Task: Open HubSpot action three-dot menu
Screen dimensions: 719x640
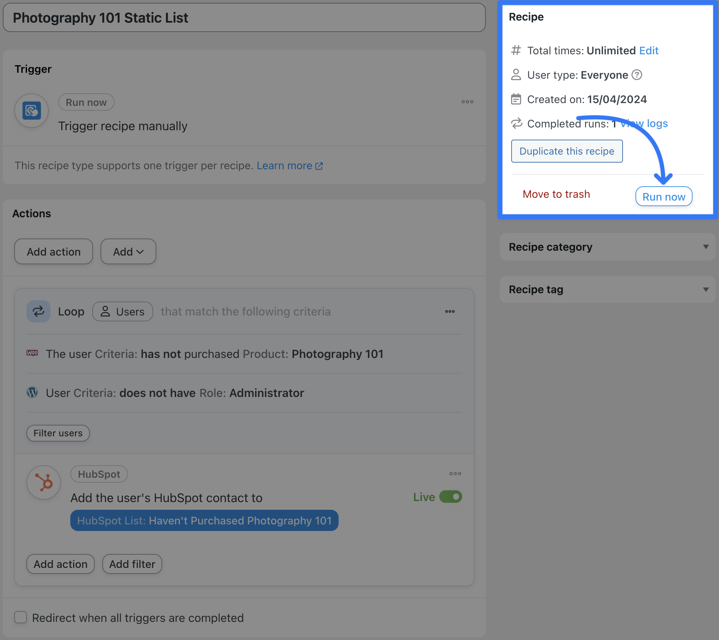Action: pyautogui.click(x=455, y=474)
